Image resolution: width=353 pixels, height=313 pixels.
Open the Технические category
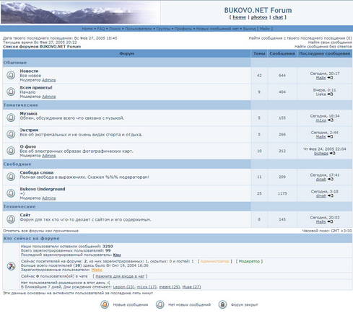coord(19,206)
